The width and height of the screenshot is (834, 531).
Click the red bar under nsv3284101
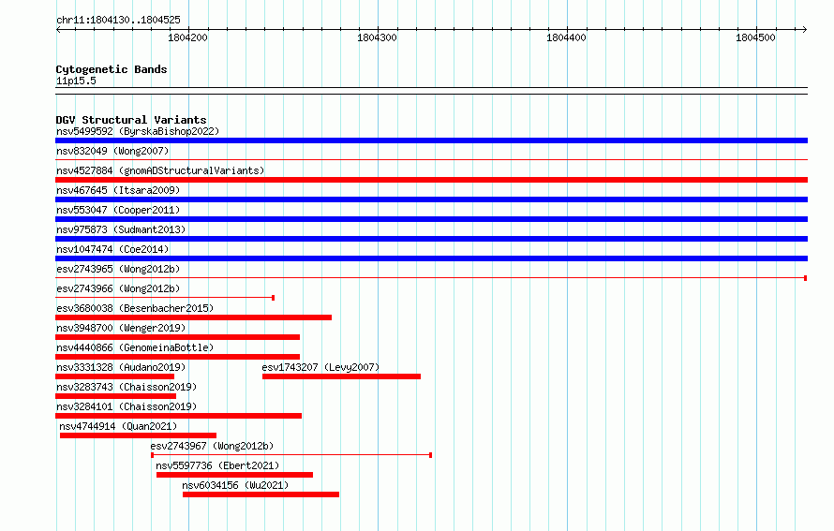click(179, 416)
